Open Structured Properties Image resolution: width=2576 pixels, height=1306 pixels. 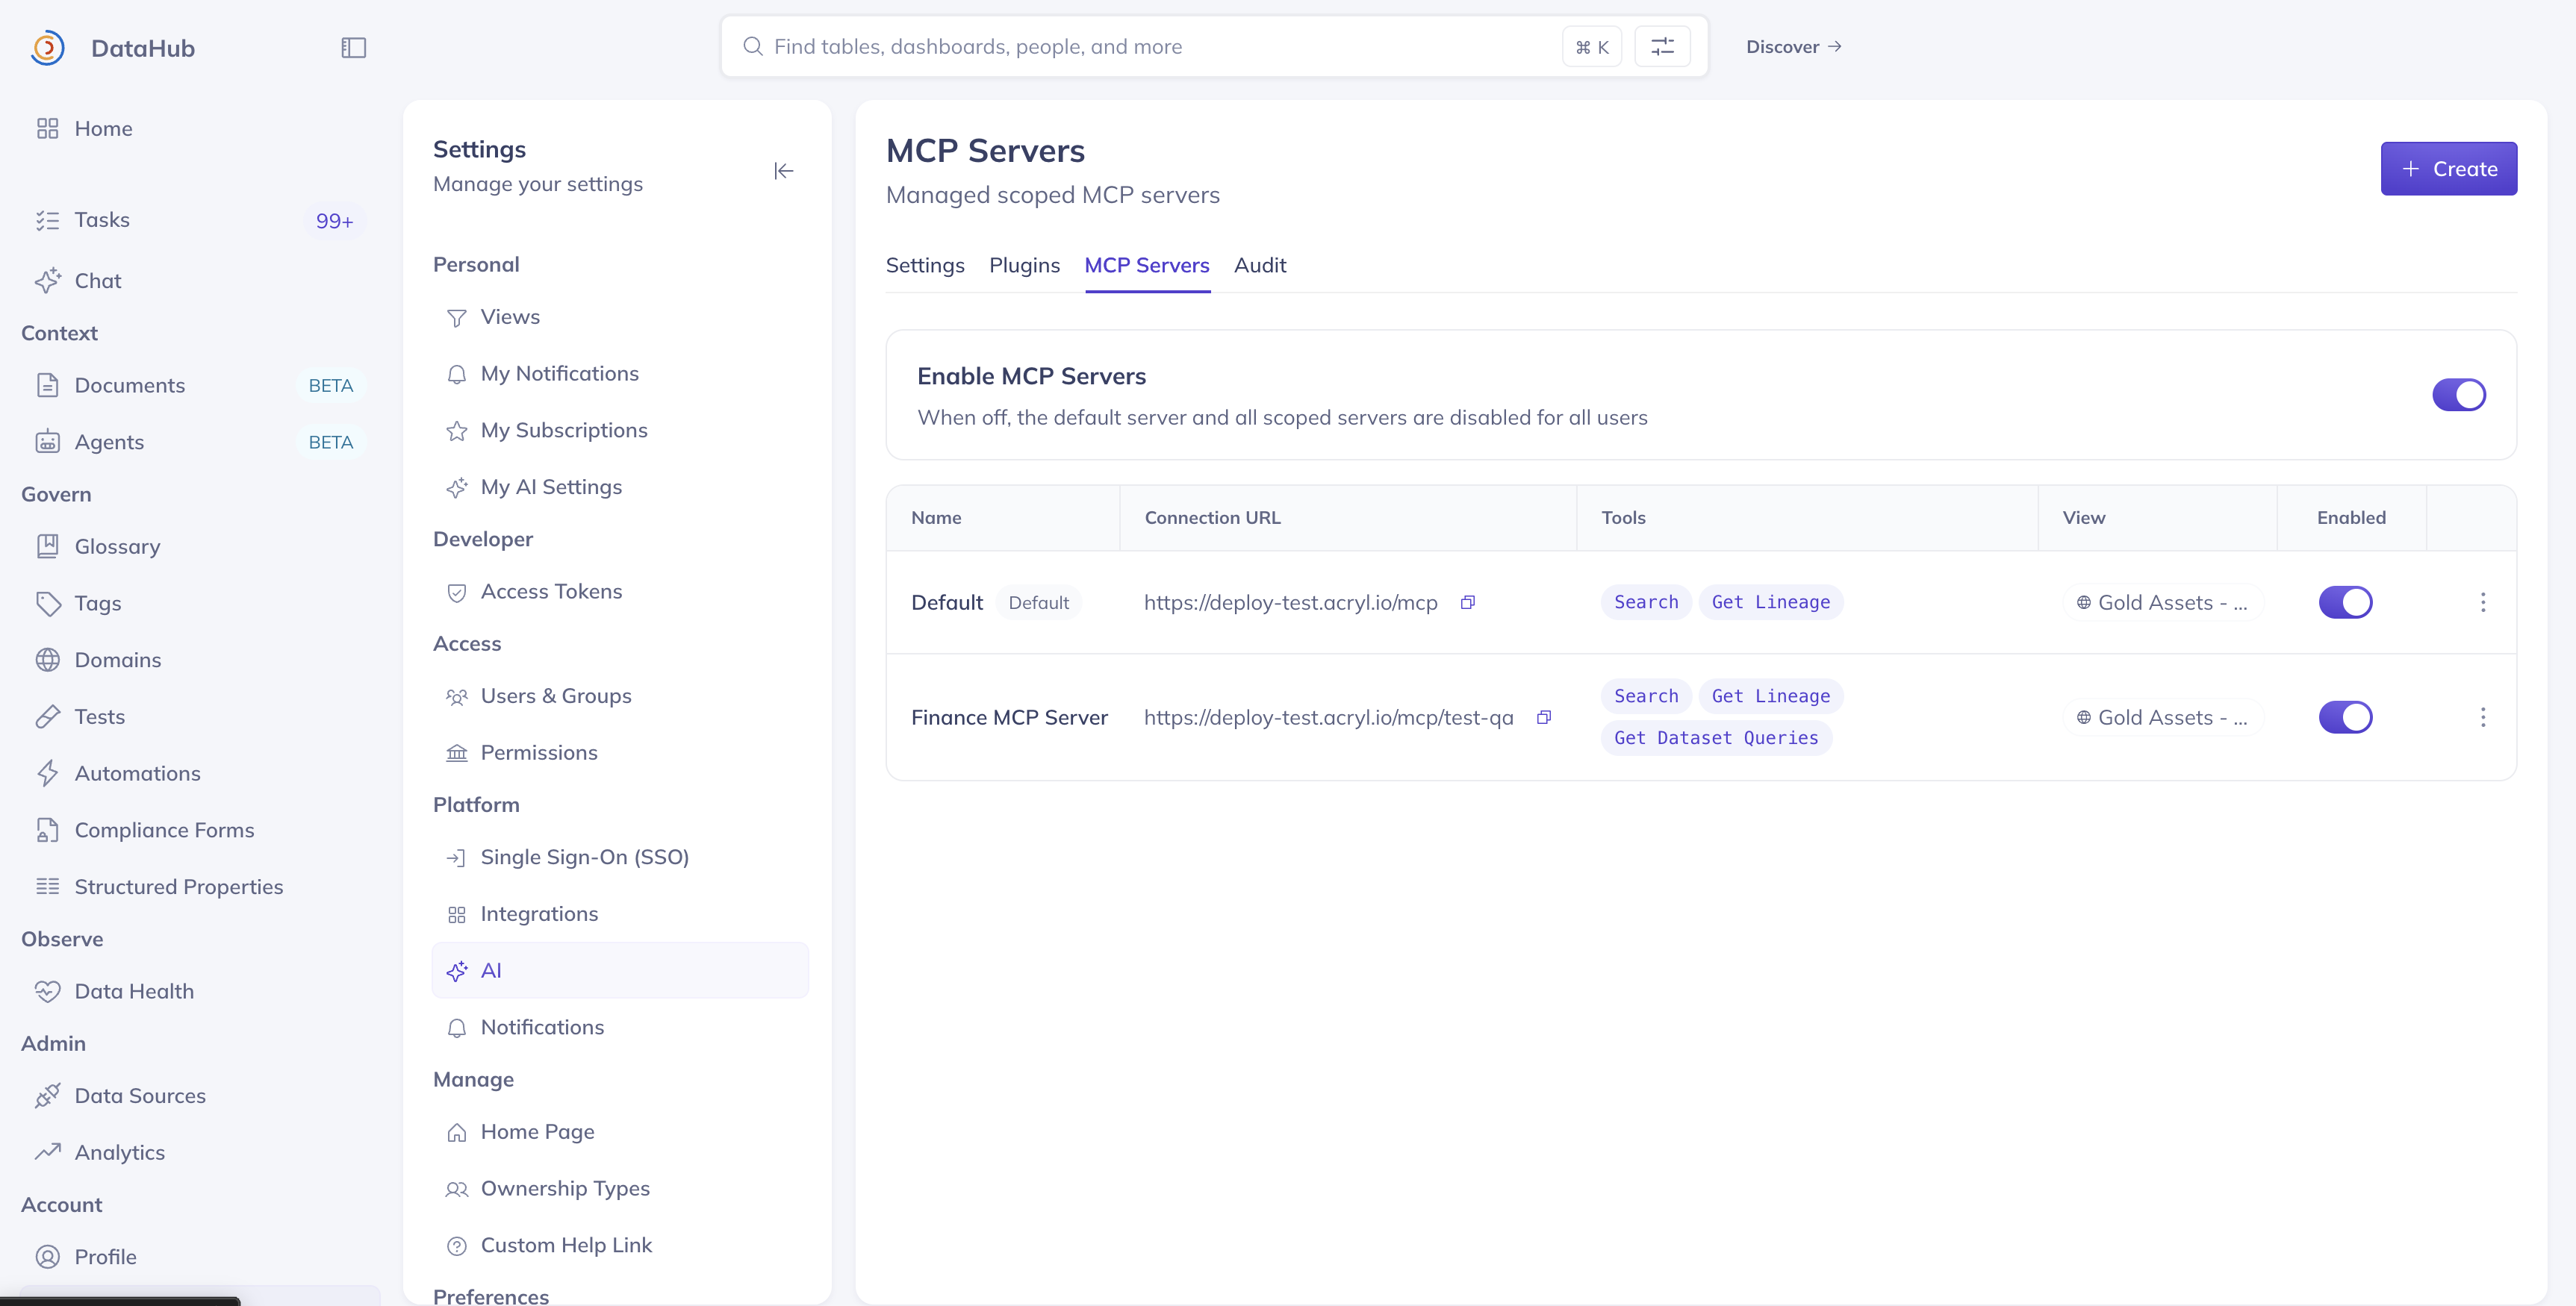coord(200,887)
